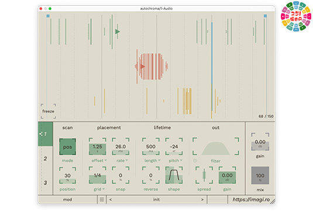Click the layer 1 node icon
Screen dimensions: 313x212
[41, 134]
